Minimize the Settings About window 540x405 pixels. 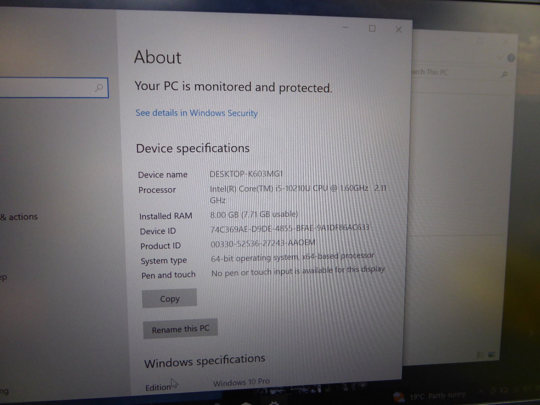[x=345, y=27]
